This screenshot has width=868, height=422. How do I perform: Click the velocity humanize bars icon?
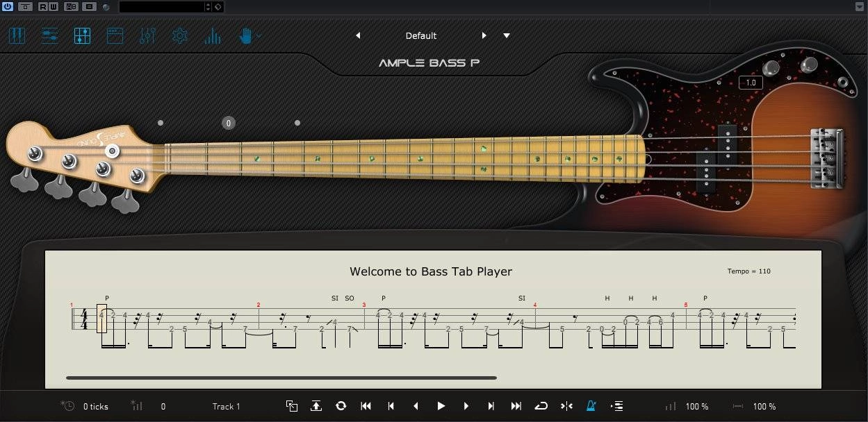click(x=137, y=406)
